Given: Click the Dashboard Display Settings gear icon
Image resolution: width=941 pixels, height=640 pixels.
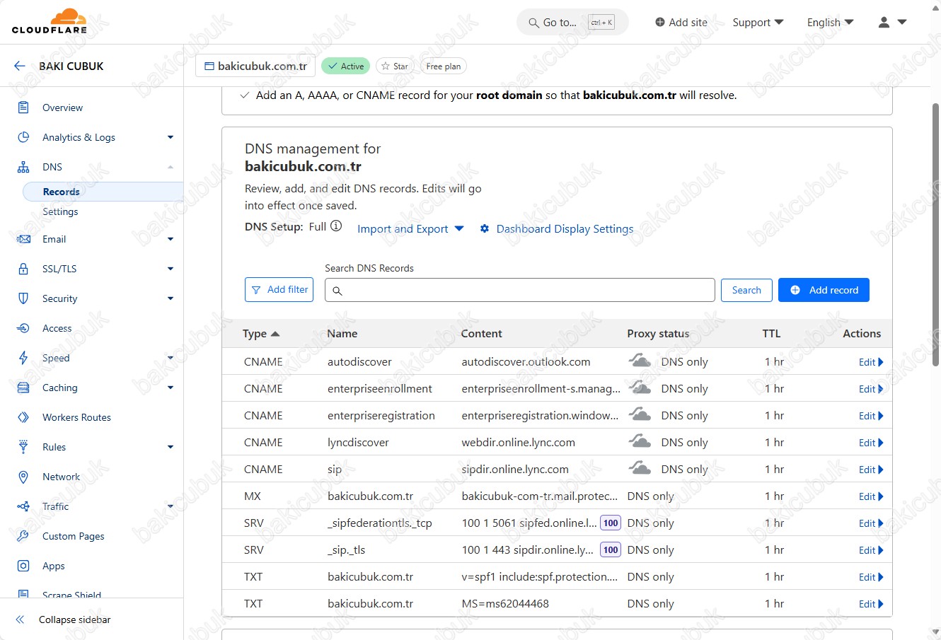Looking at the screenshot, I should click(x=485, y=228).
